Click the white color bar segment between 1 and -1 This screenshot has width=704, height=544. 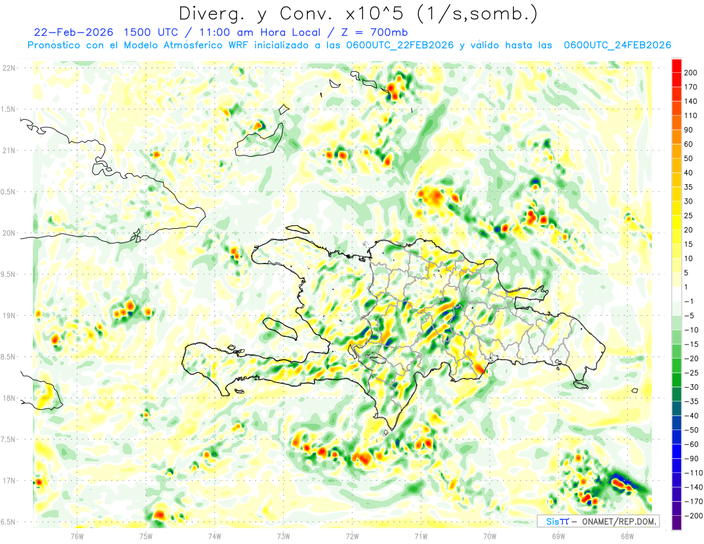[676, 295]
